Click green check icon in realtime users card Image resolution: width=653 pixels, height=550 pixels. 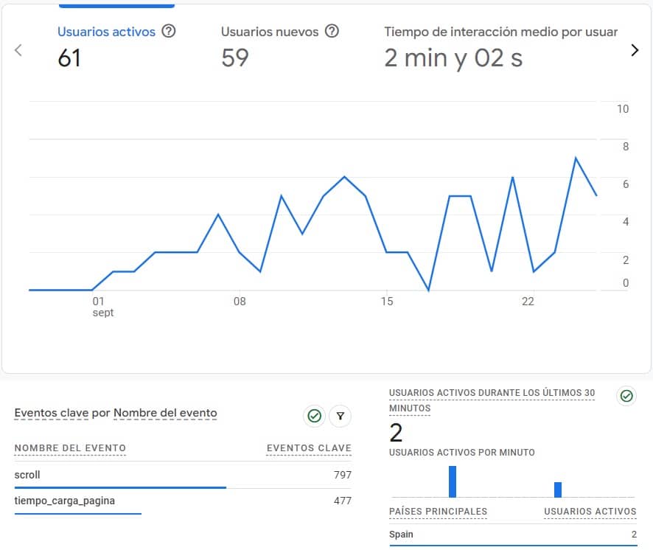pos(626,397)
